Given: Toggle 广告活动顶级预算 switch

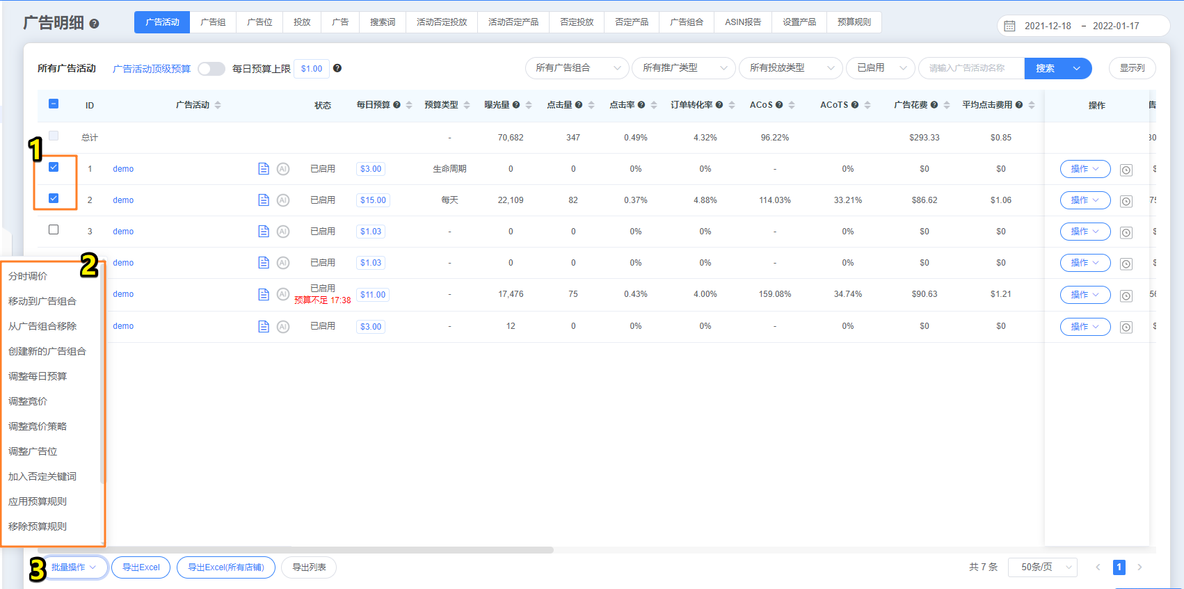Looking at the screenshot, I should point(211,69).
